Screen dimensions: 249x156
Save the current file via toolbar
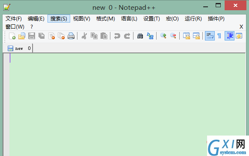pyautogui.click(x=32, y=36)
